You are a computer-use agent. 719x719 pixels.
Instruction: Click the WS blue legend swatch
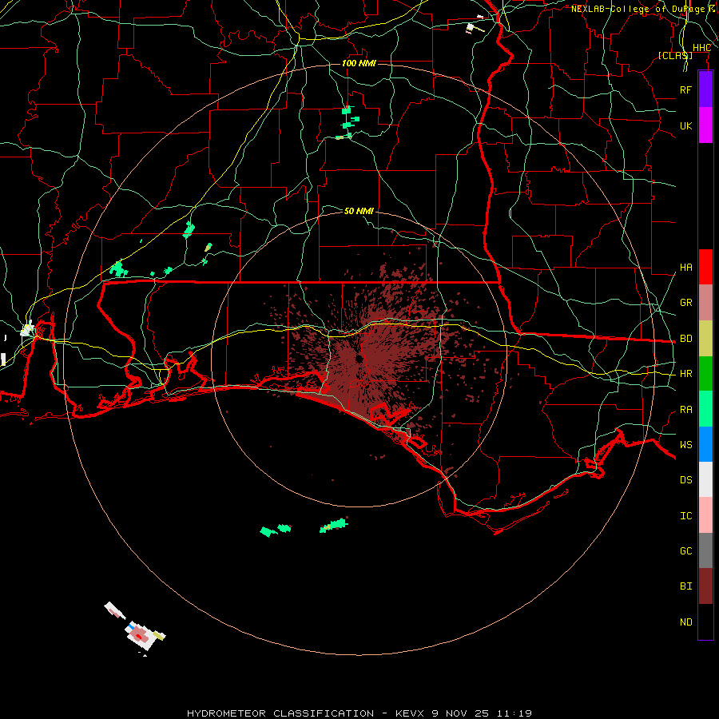point(705,444)
